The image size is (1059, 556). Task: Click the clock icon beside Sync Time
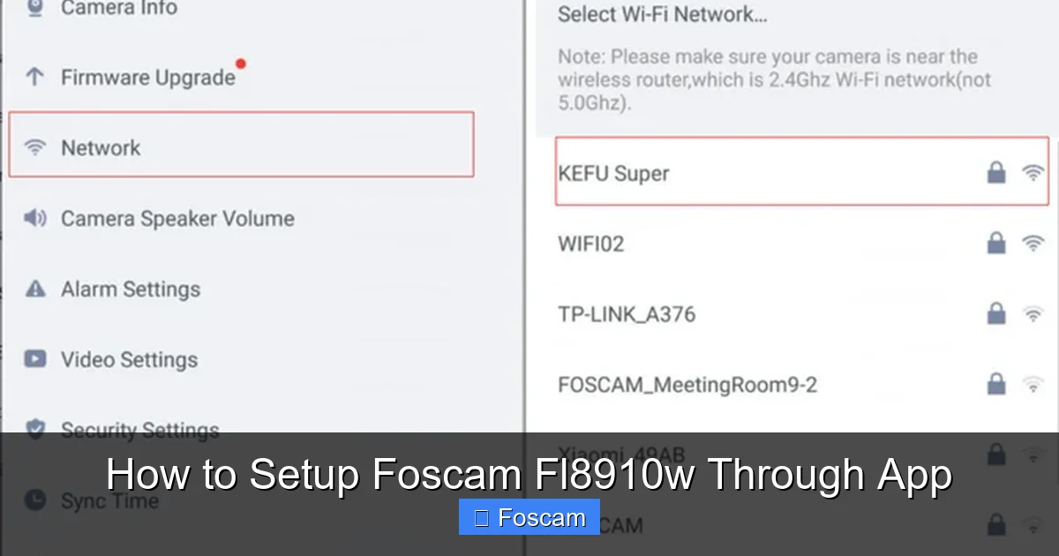point(35,500)
